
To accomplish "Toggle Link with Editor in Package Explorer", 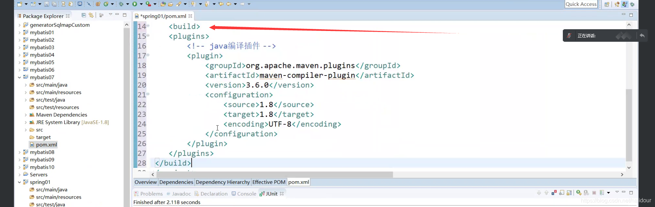I will tap(91, 15).
